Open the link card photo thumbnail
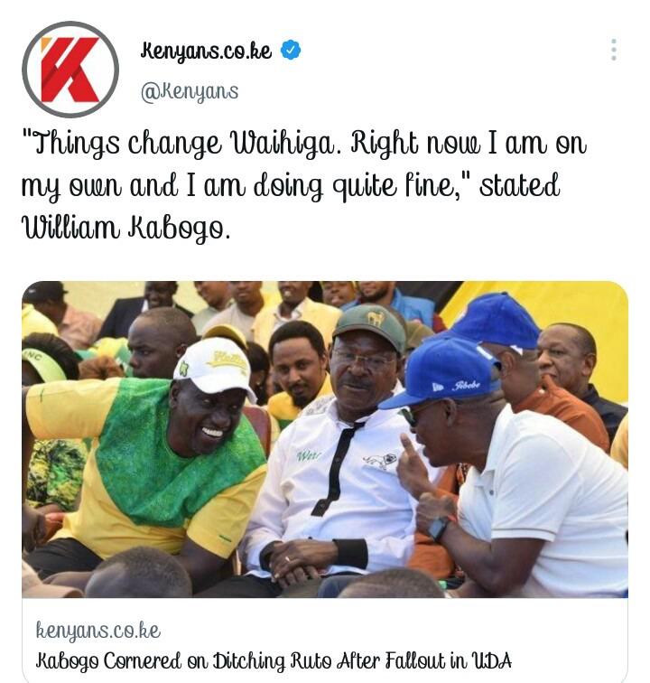Screen dimensions: 650x683 point(325,439)
